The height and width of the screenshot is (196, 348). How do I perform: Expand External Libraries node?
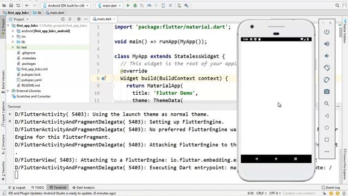(x=8, y=91)
